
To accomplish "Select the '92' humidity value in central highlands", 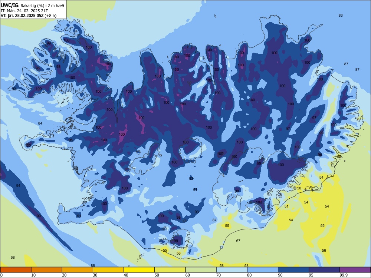I will point(191,178).
